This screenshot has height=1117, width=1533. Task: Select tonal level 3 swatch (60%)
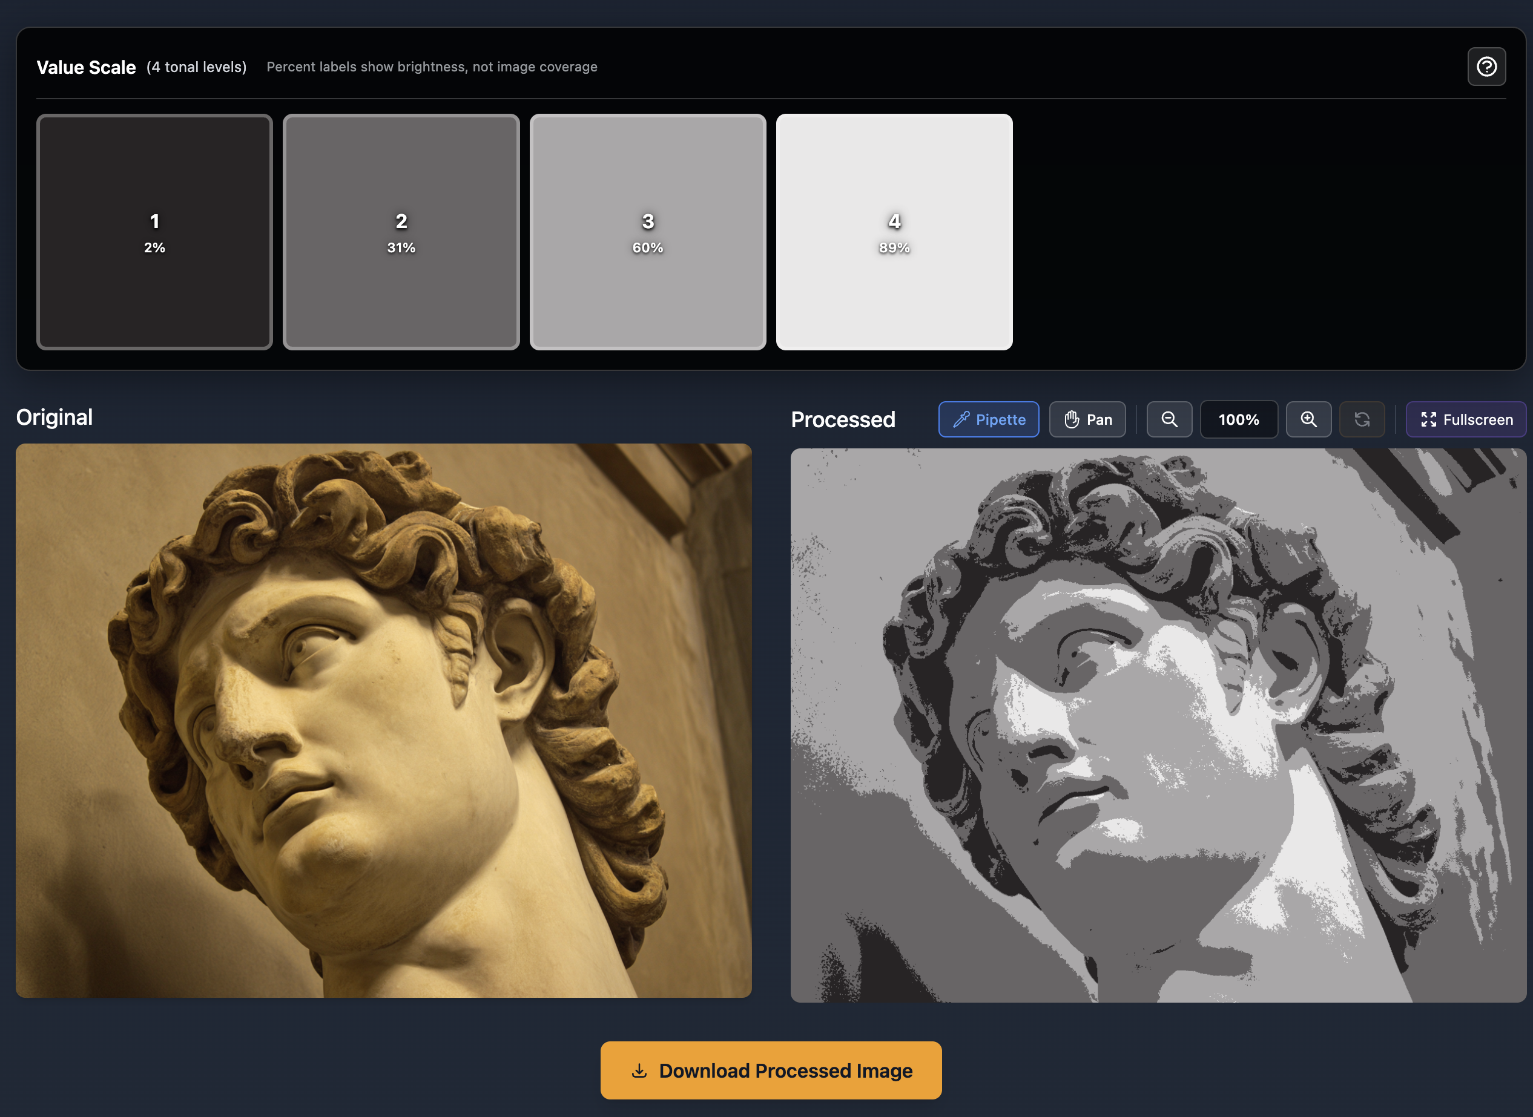647,232
